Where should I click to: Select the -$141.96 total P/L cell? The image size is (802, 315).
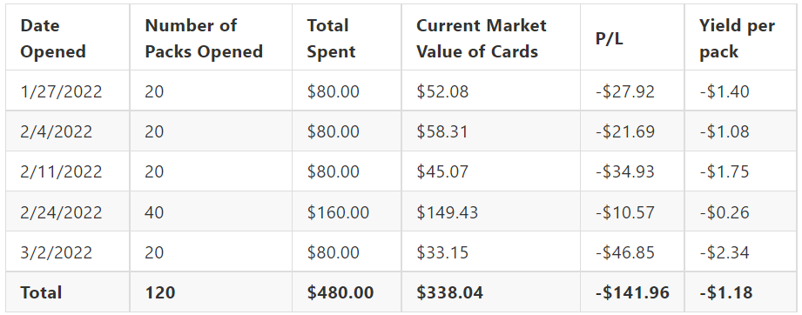[x=632, y=292]
